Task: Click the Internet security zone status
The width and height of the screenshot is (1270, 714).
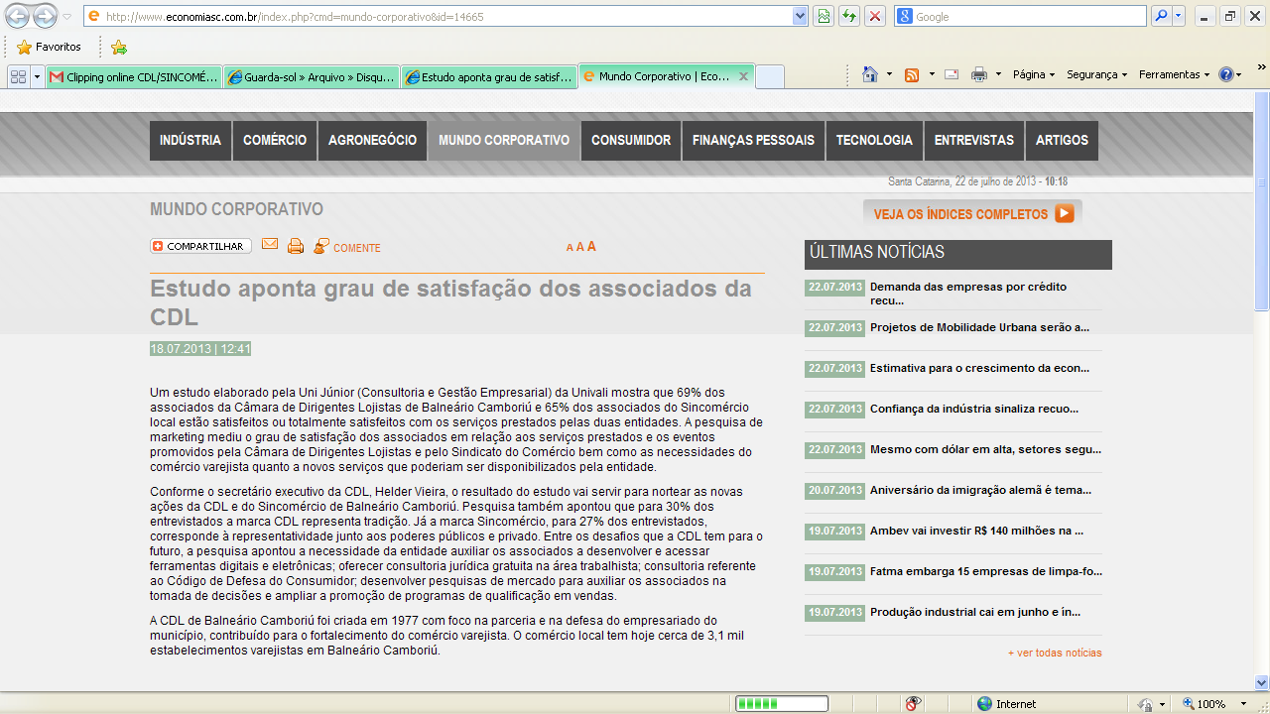Action: pos(1007,704)
